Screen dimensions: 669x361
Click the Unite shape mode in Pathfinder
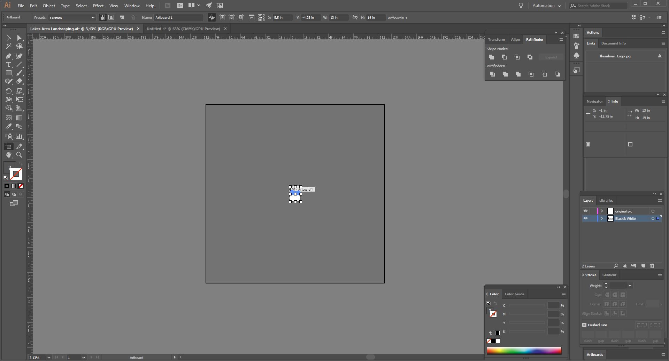point(491,57)
